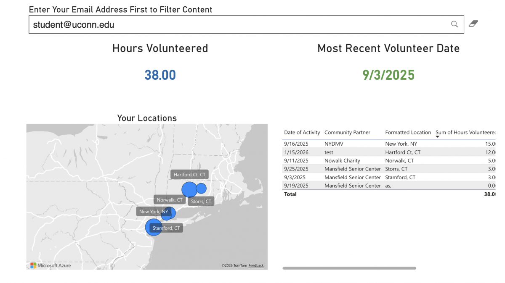Click the Stamford, CT location cell in table
The image size is (505, 283).
400,177
